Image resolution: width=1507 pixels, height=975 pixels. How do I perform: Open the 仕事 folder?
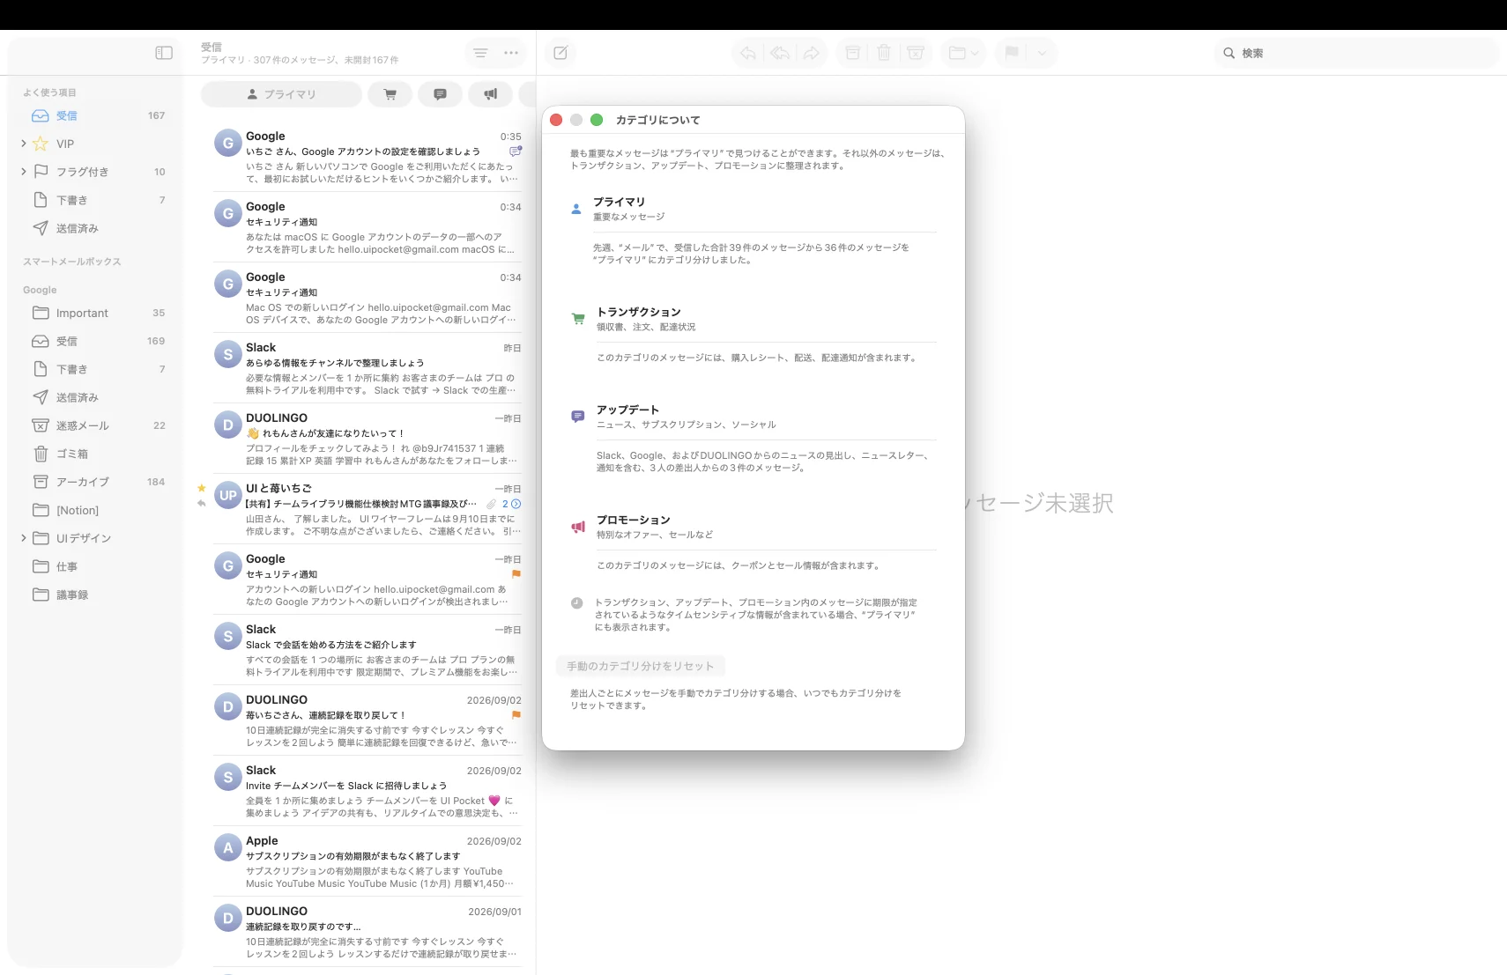pos(95,566)
